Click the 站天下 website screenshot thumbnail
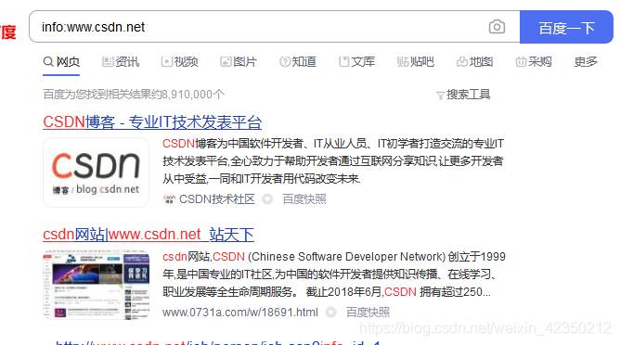 97,285
